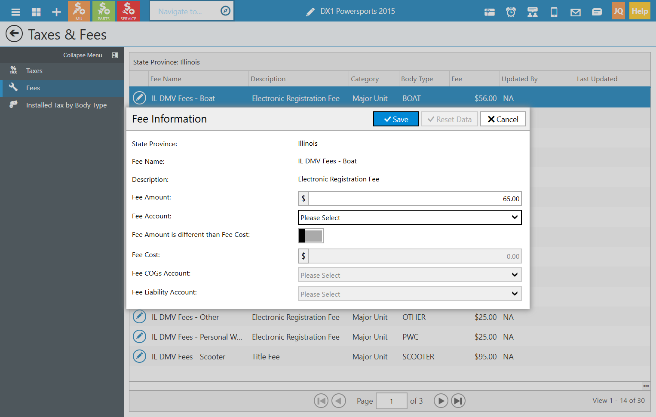Viewport: 656px width, 417px height.
Task: Edit the IL DMV Fees - Personal W... row
Action: (x=139, y=336)
